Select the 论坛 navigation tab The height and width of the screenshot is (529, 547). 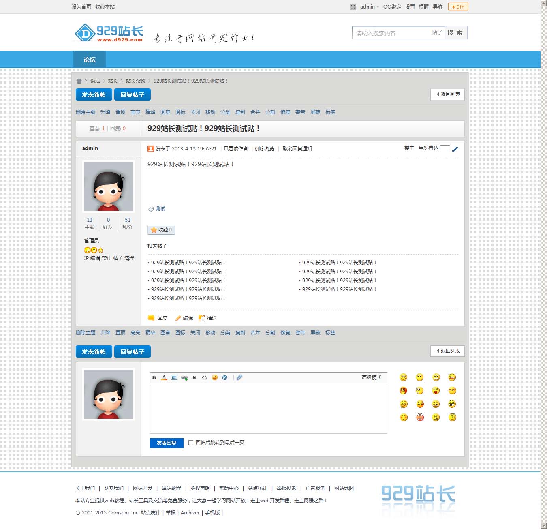point(90,60)
